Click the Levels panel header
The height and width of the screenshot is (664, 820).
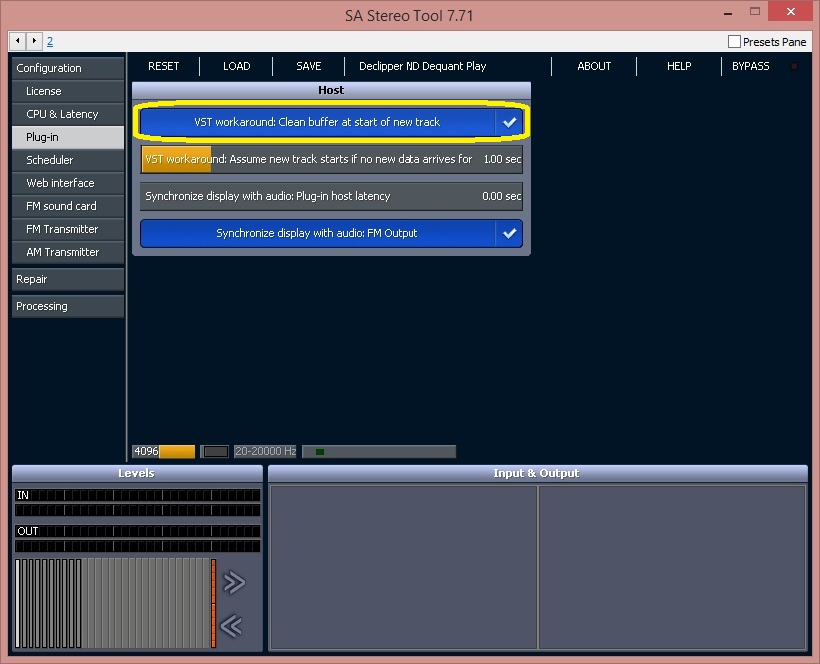[137, 473]
